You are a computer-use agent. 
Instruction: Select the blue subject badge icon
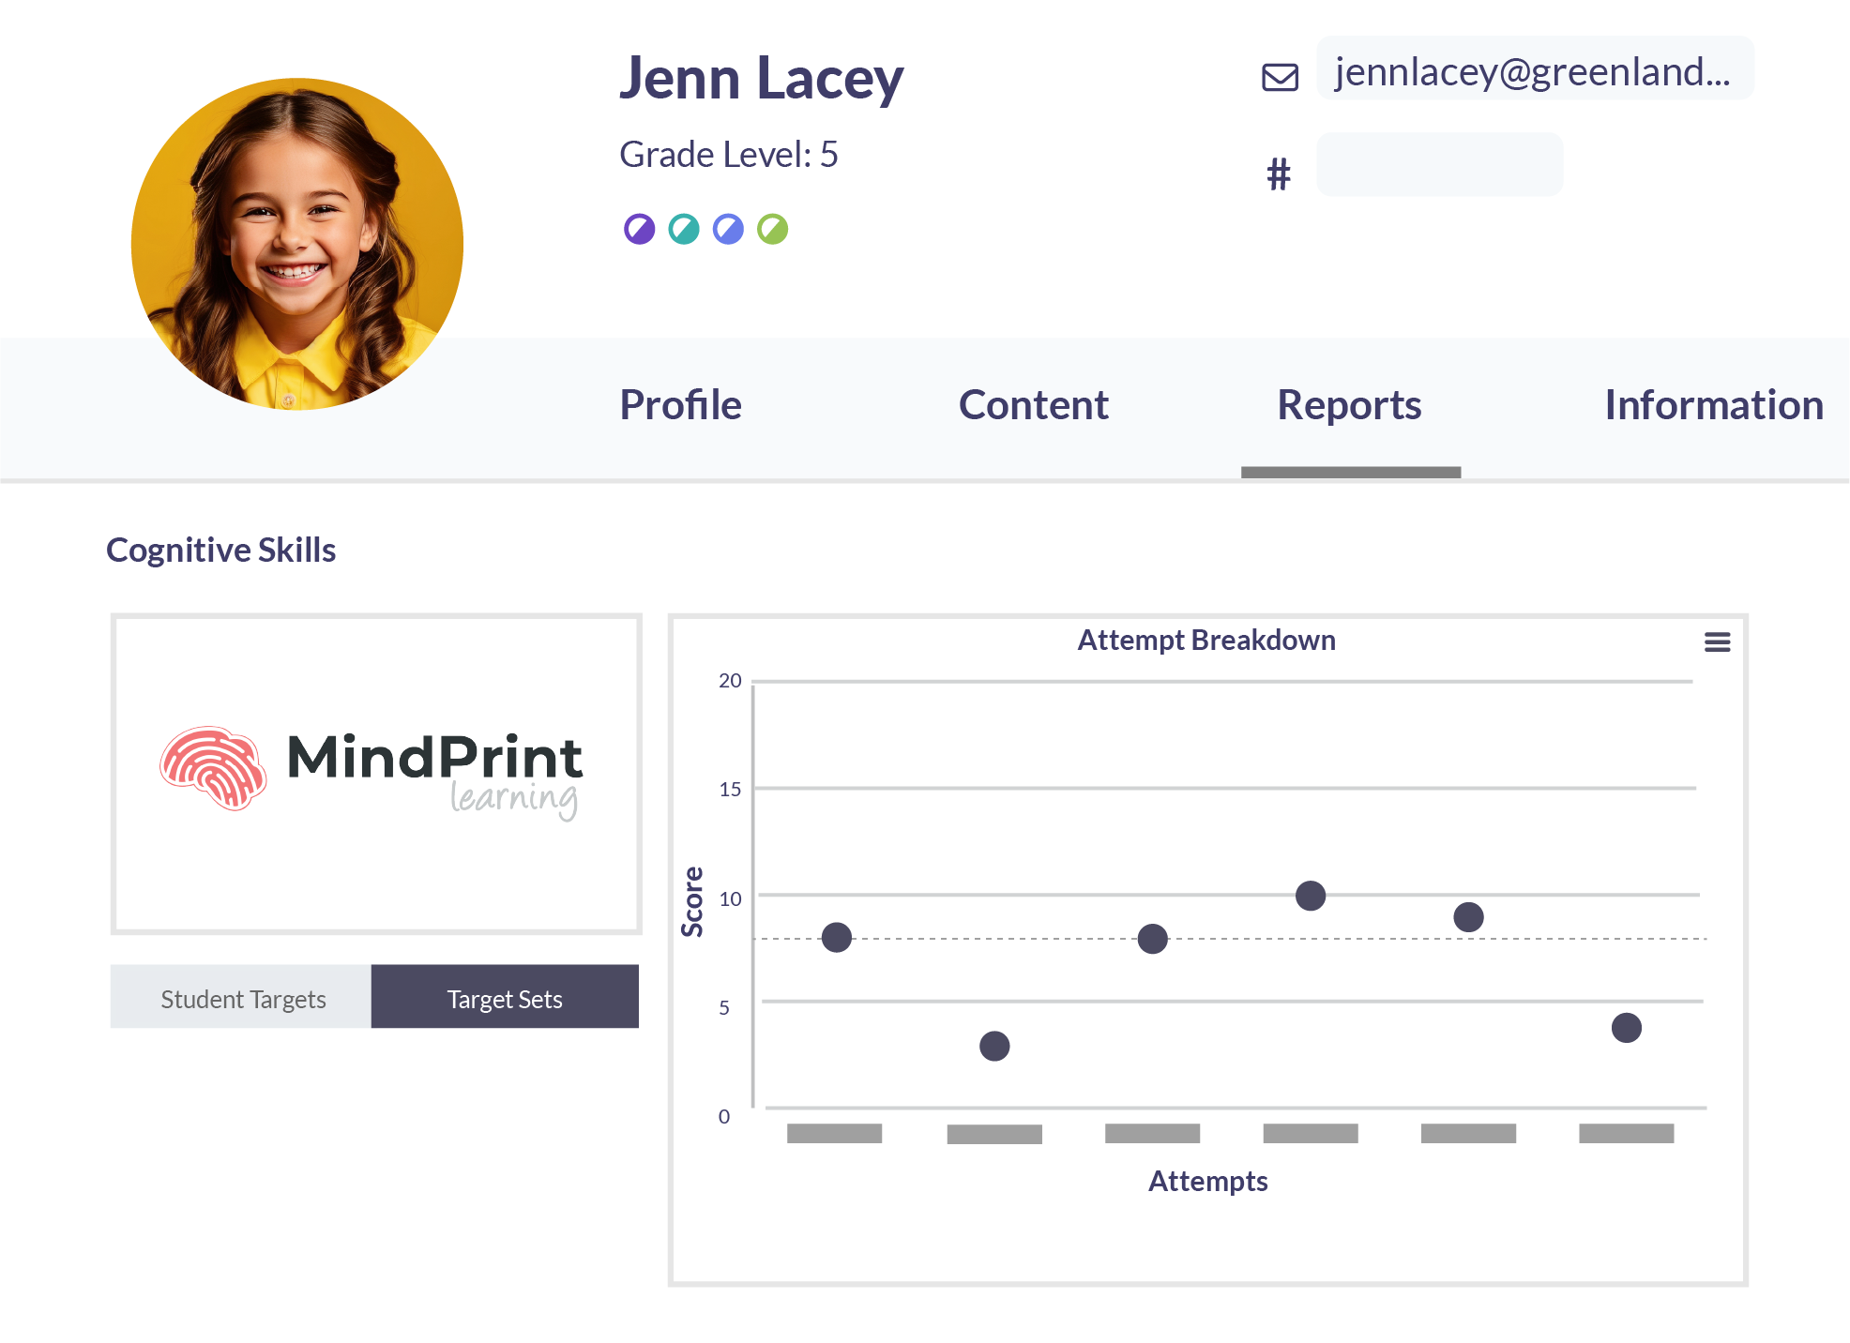coord(727,228)
